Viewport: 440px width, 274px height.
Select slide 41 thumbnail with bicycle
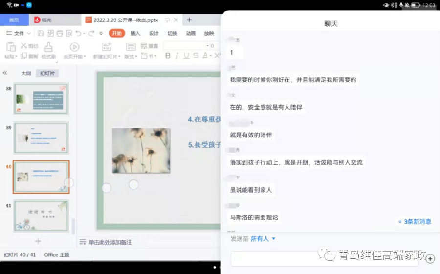tap(41, 215)
